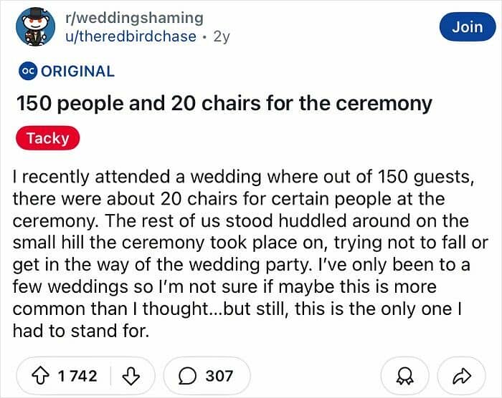Click the text "small hill the ceremony took place"

point(165,243)
